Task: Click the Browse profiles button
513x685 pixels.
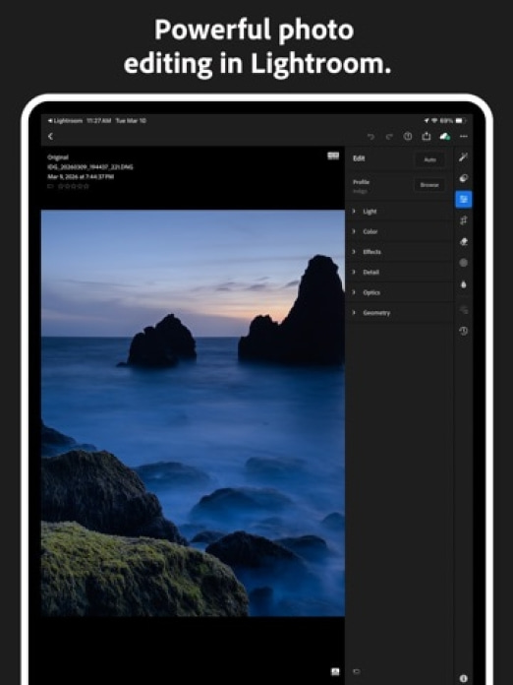Action: 429,185
